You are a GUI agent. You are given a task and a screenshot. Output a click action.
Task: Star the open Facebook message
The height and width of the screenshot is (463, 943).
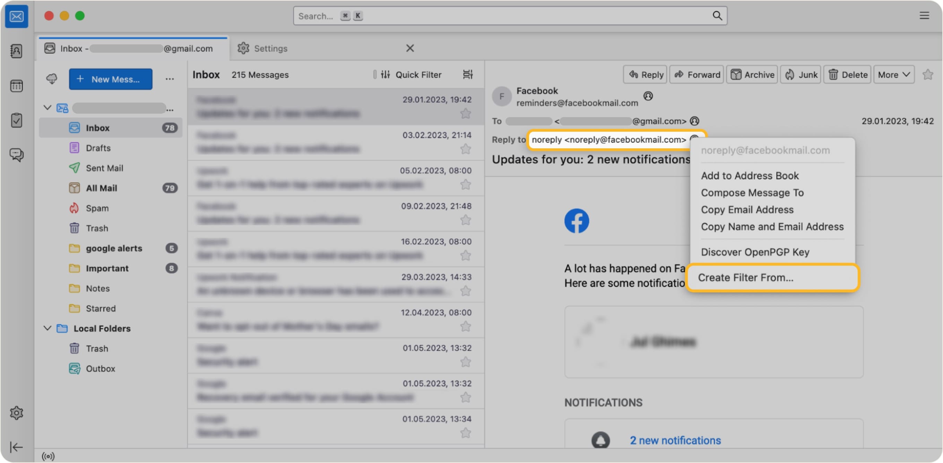coord(928,74)
